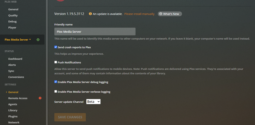
Task: Open Alerts under Status
Action: (x=12, y=65)
